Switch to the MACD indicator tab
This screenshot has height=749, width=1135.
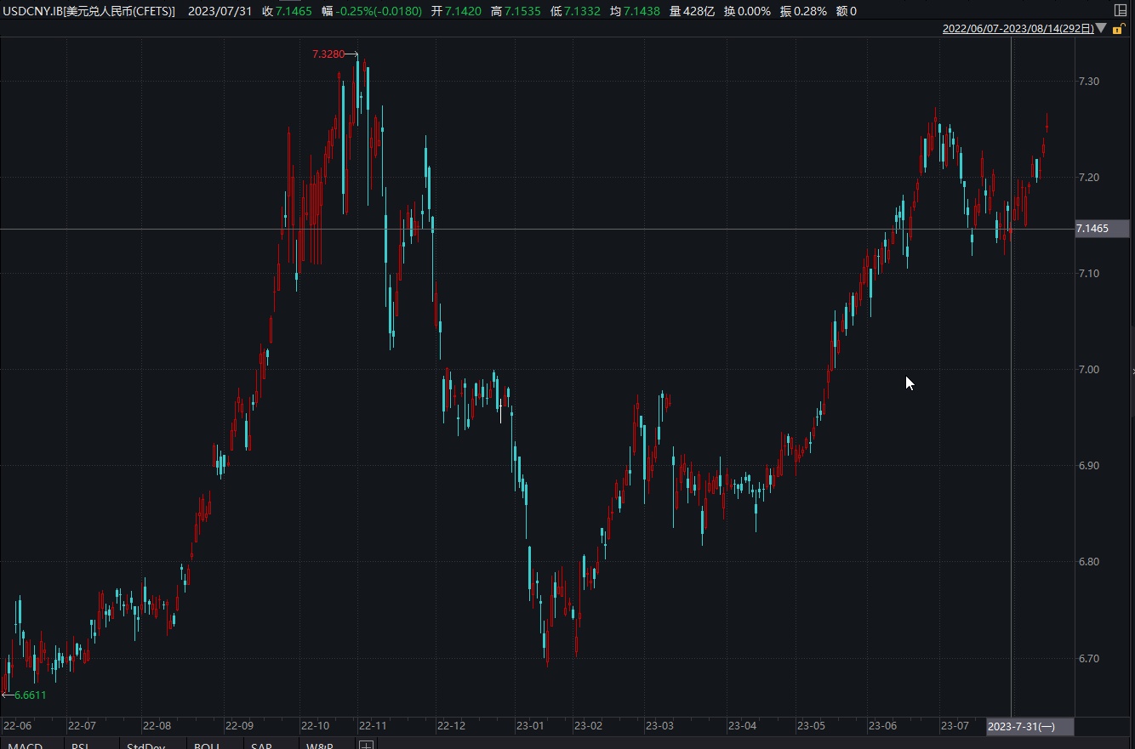pos(25,745)
